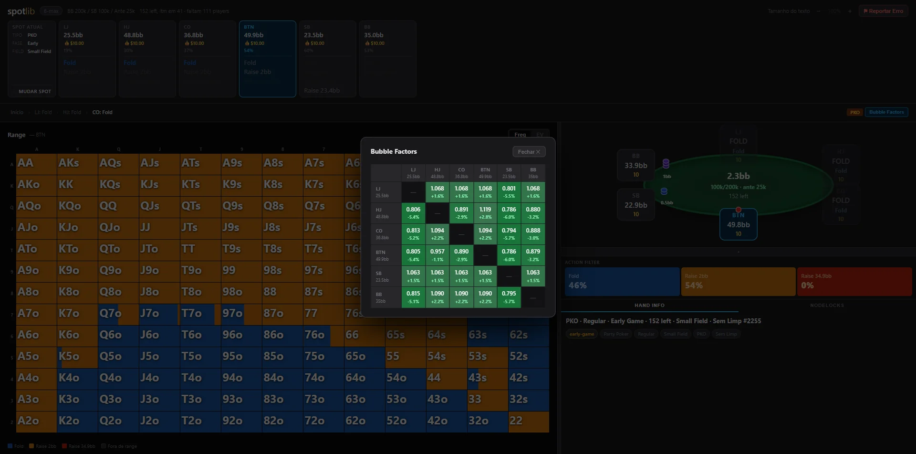The image size is (916, 454).
Task: Toggle the Raise 2bb legend checkbox
Action: (x=31, y=446)
